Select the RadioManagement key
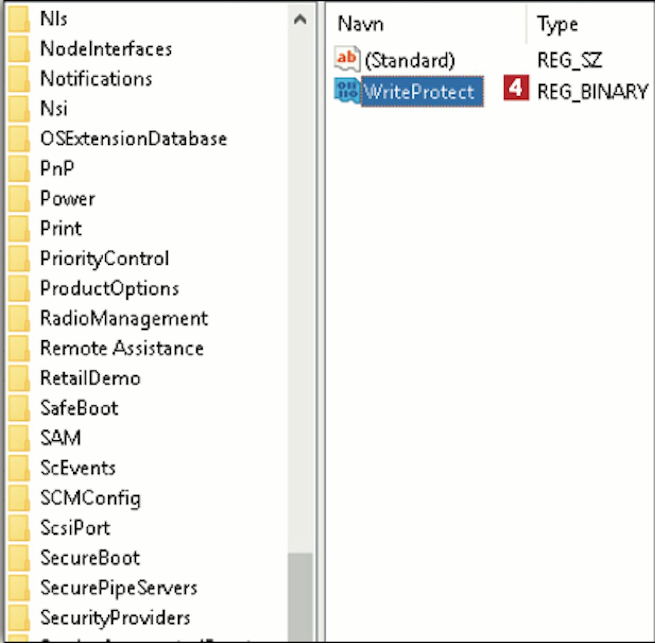The width and height of the screenshot is (655, 643). pyautogui.click(x=124, y=318)
